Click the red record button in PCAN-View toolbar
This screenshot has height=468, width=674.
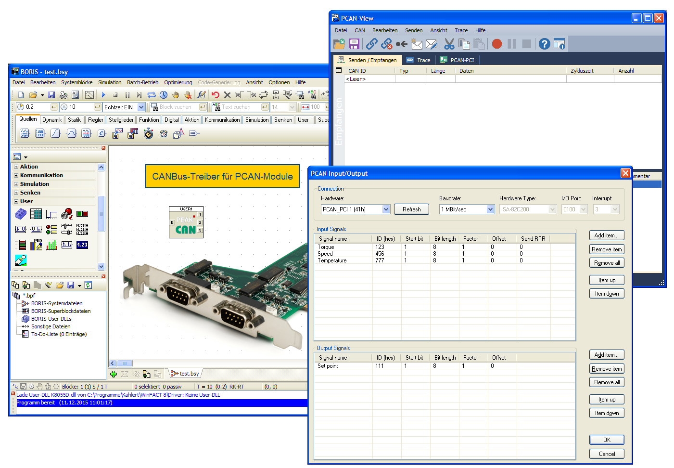click(x=497, y=44)
